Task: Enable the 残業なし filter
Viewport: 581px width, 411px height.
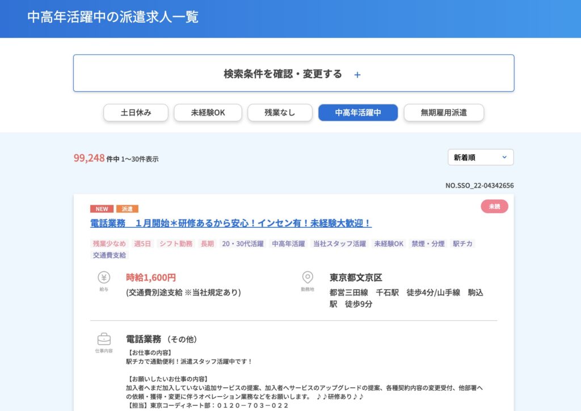Action: 280,112
